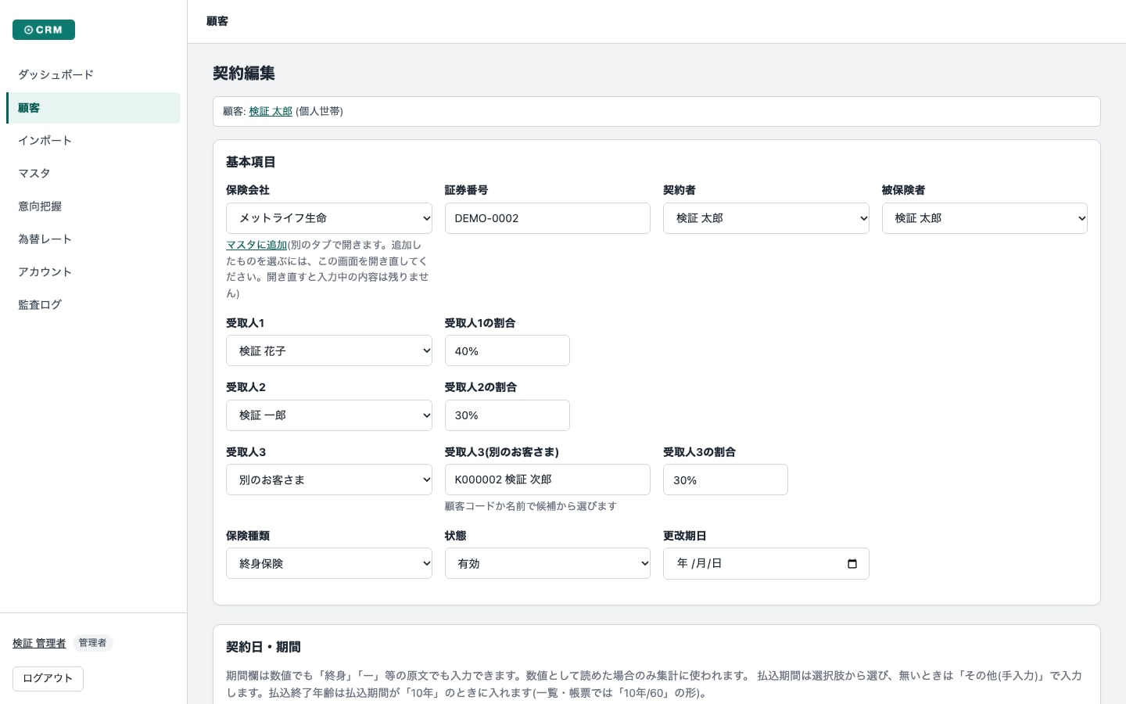The image size is (1126, 704).
Task: Expand the 受取人2 dropdown
Action: pyautogui.click(x=329, y=415)
